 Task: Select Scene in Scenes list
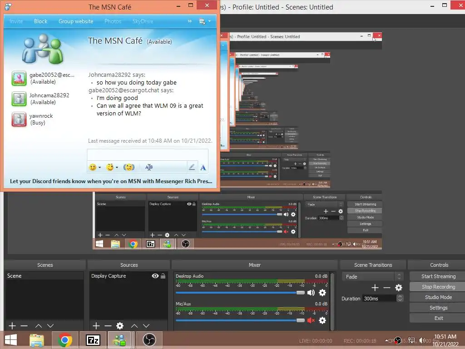click(45, 276)
